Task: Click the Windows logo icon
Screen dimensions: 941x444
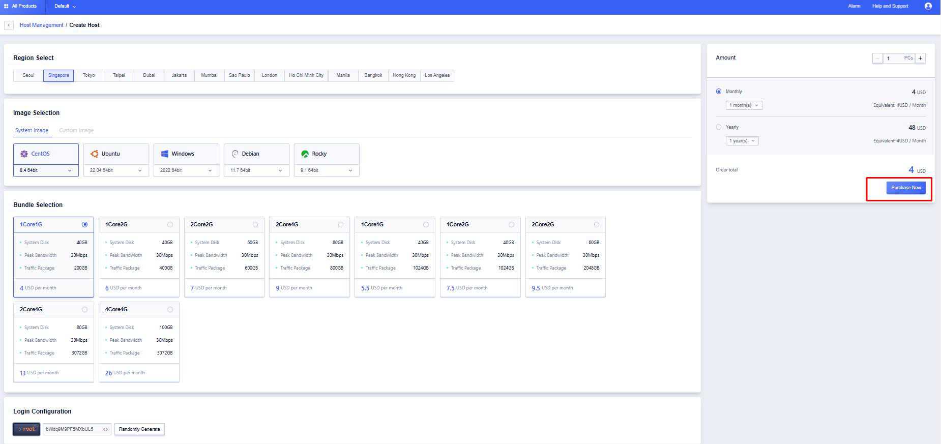Action: (164, 154)
